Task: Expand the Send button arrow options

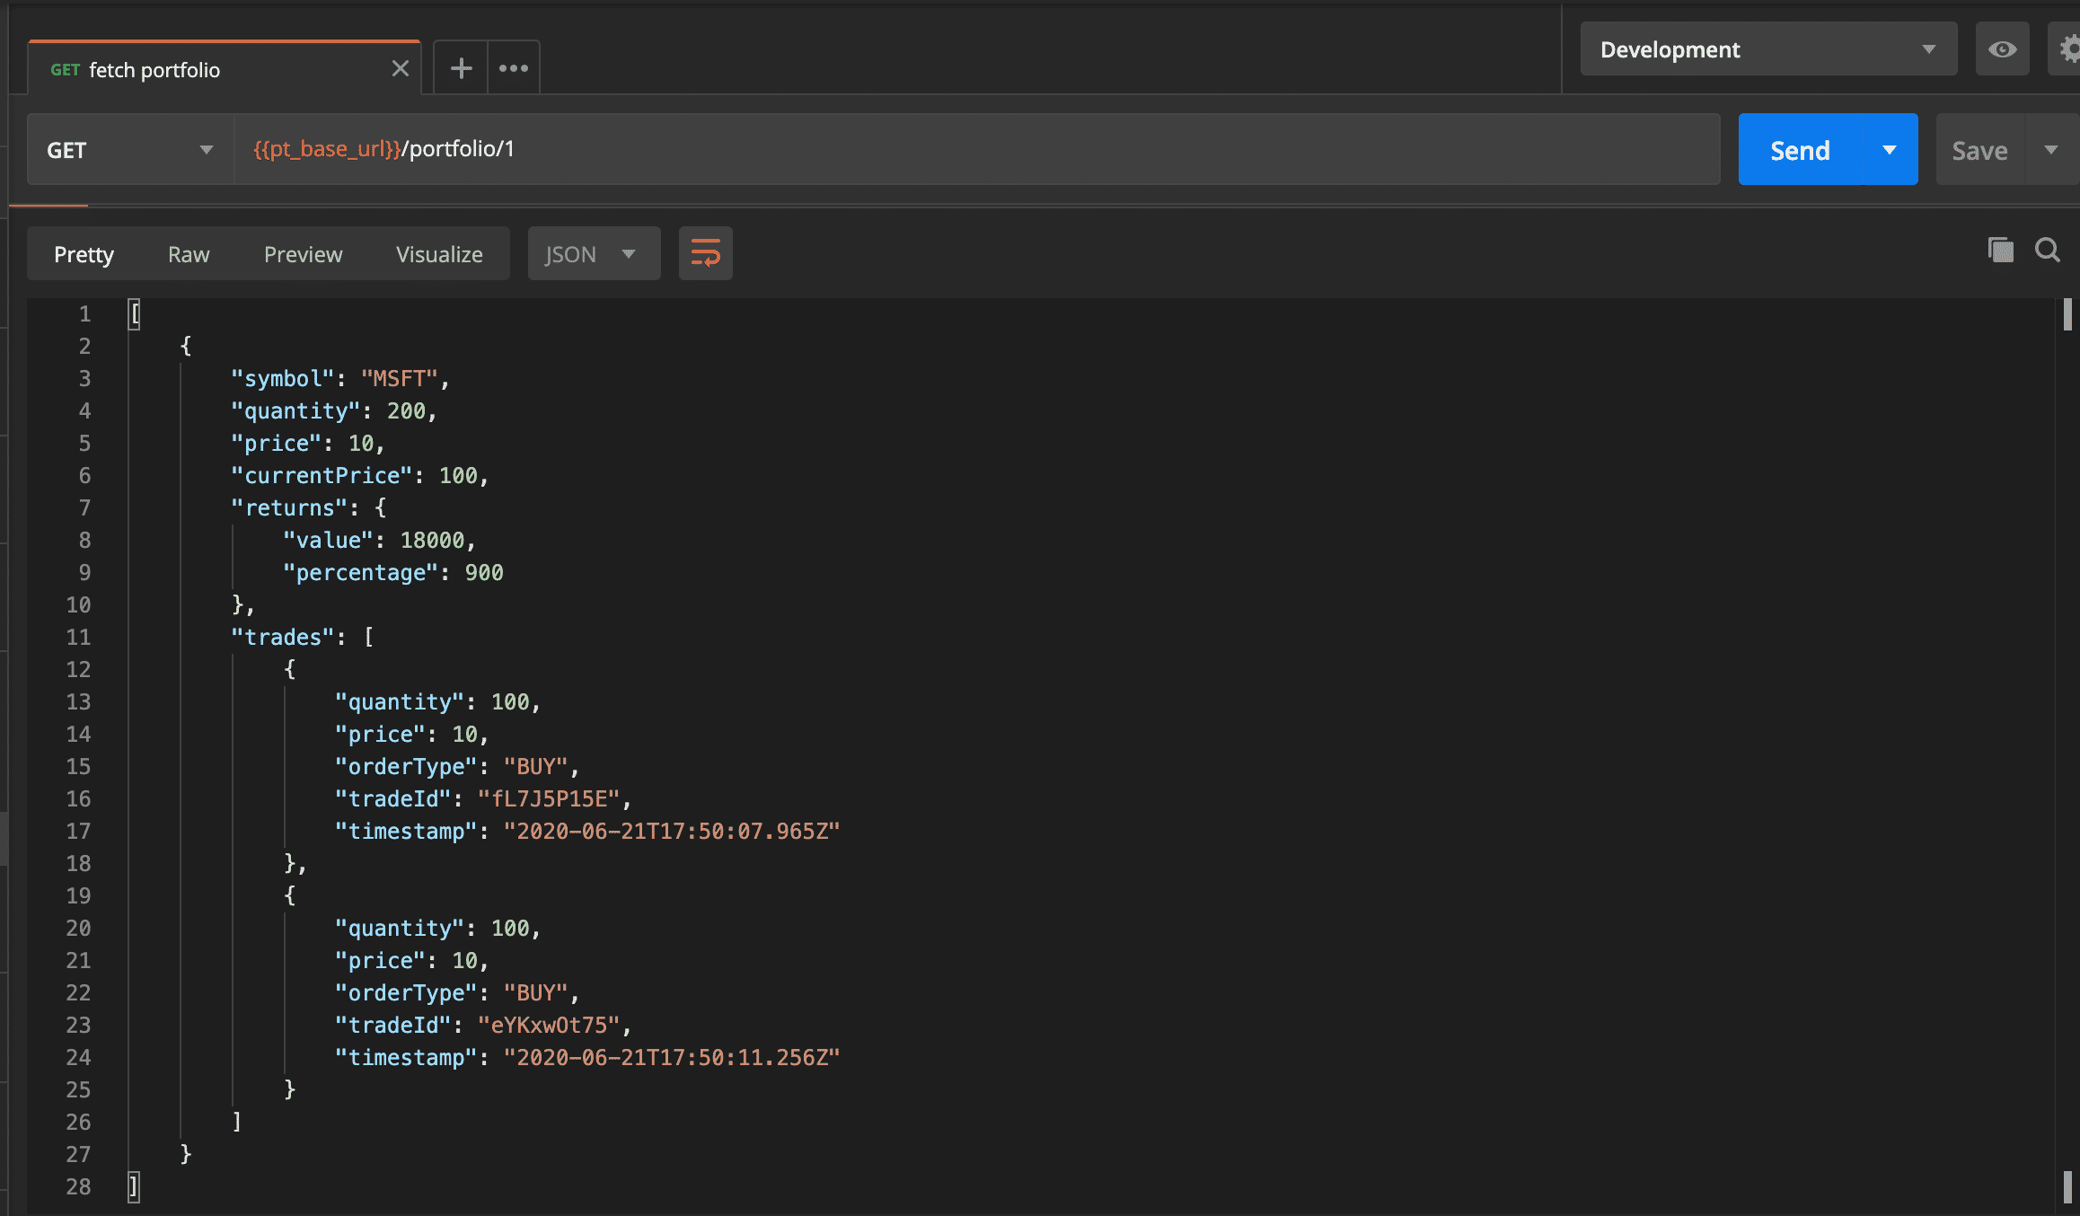Action: pyautogui.click(x=1890, y=150)
